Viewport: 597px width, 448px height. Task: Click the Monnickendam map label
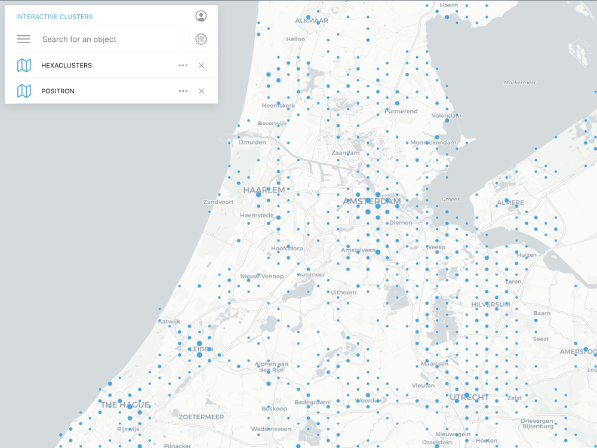pyautogui.click(x=433, y=143)
